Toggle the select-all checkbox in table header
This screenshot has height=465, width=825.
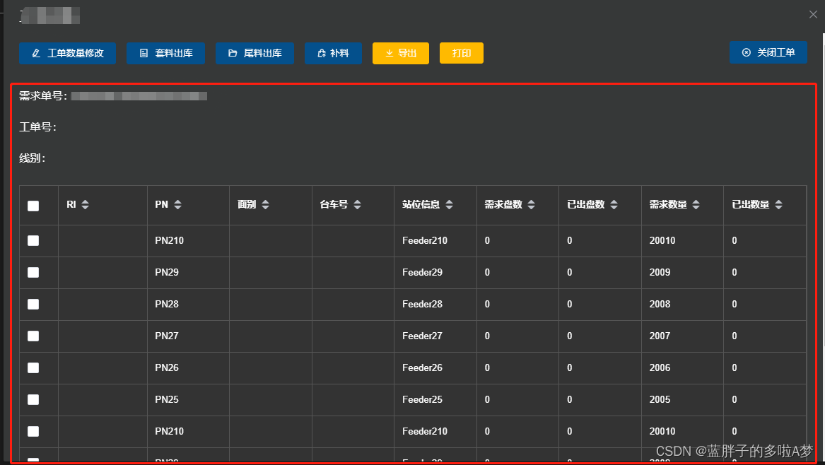click(x=32, y=204)
